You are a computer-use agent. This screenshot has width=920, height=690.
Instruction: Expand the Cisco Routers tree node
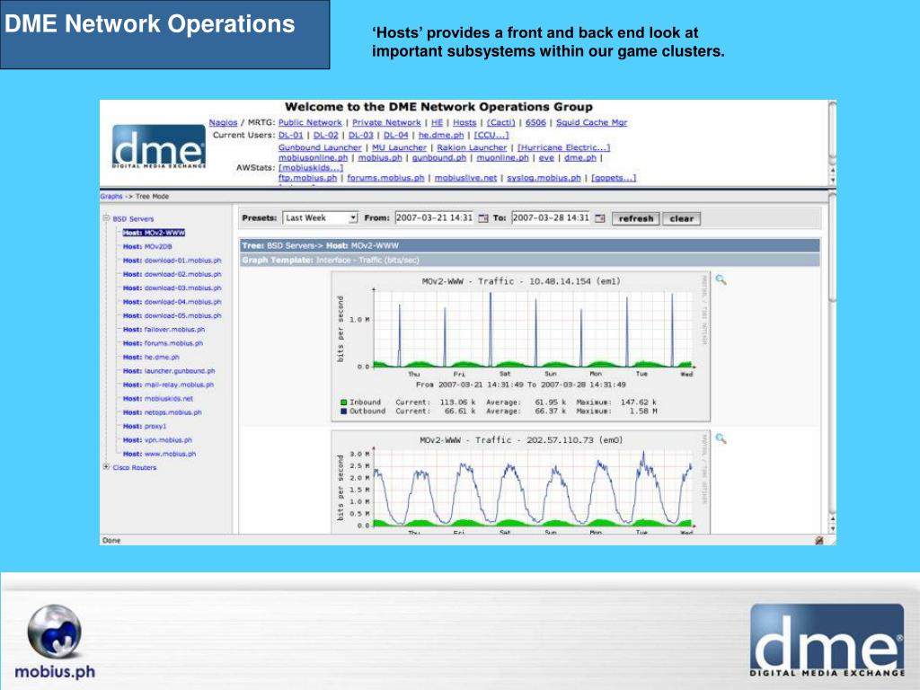pos(106,467)
